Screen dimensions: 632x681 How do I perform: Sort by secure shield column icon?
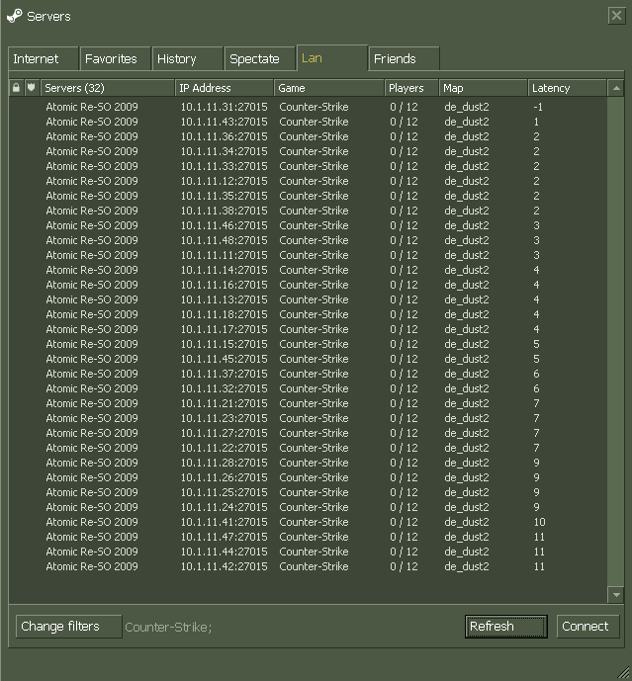point(32,88)
